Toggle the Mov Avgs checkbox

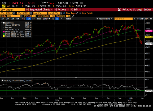coord(64,13)
